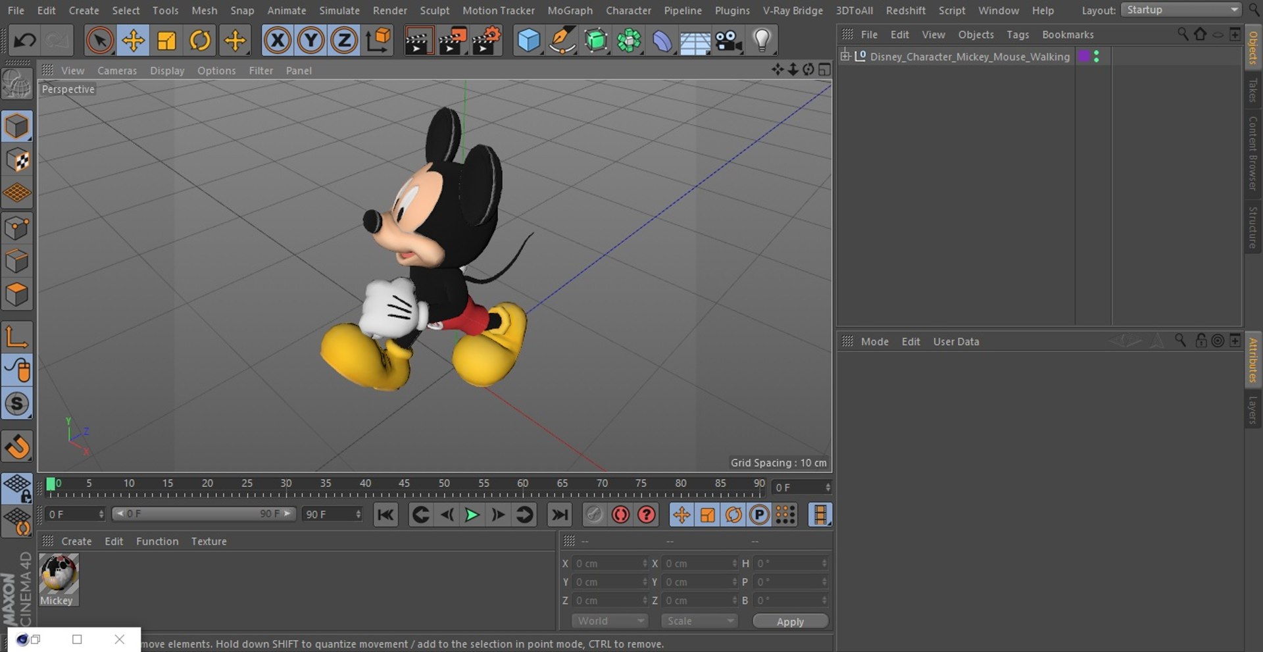
Task: Toggle X axis lock
Action: (278, 41)
